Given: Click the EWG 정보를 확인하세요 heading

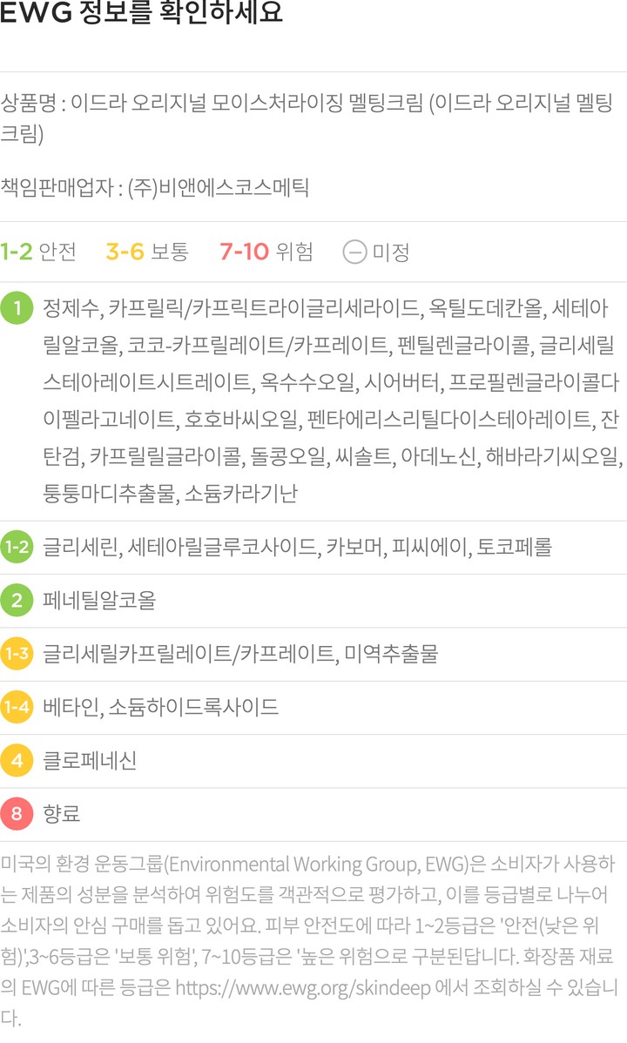Looking at the screenshot, I should tap(142, 15).
